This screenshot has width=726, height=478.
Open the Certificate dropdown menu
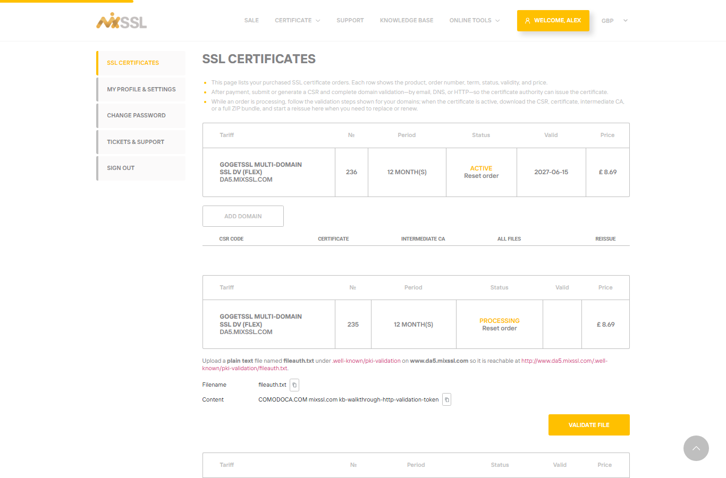click(297, 20)
